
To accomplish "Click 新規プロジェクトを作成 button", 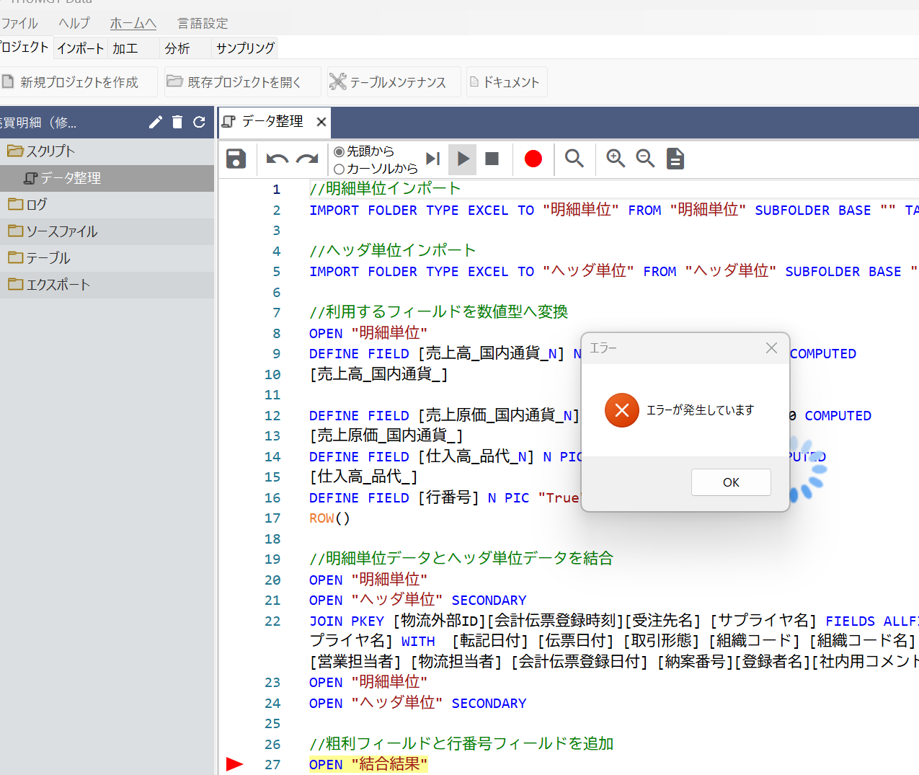I will coord(79,82).
